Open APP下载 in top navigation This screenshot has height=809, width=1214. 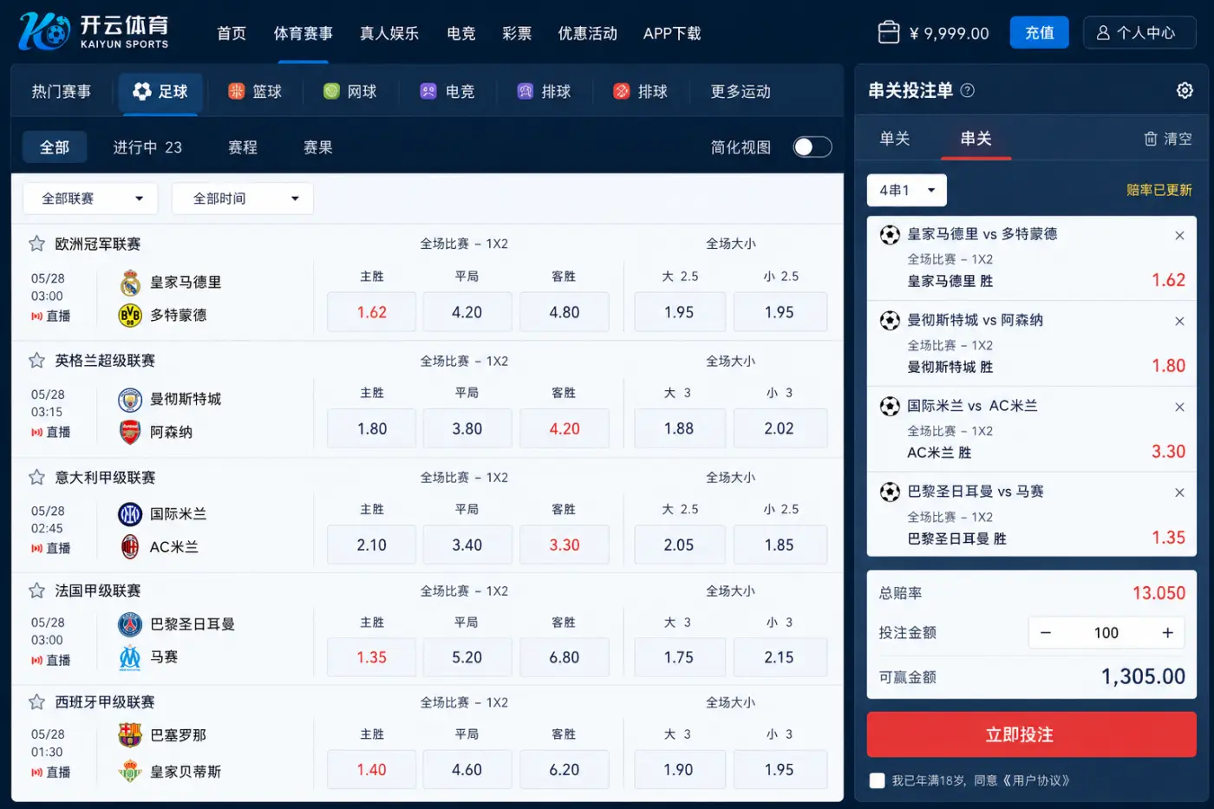pos(672,33)
